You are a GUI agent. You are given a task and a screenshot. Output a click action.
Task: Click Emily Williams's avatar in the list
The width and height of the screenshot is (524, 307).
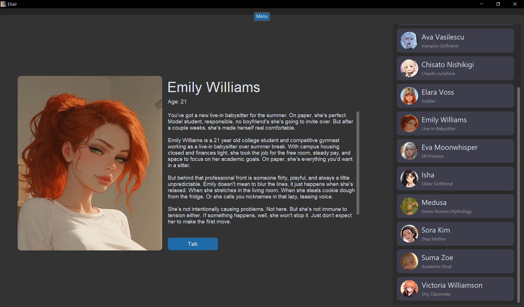click(x=409, y=123)
